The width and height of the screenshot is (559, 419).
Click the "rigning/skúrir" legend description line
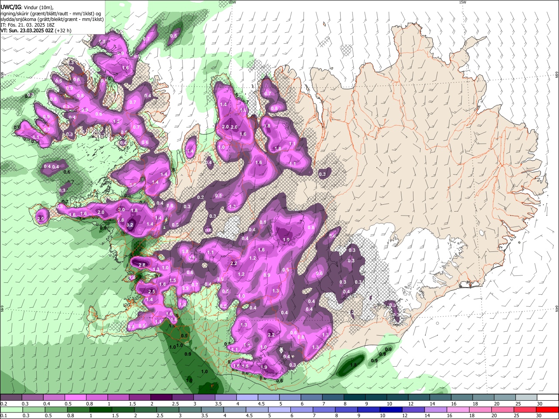click(51, 14)
